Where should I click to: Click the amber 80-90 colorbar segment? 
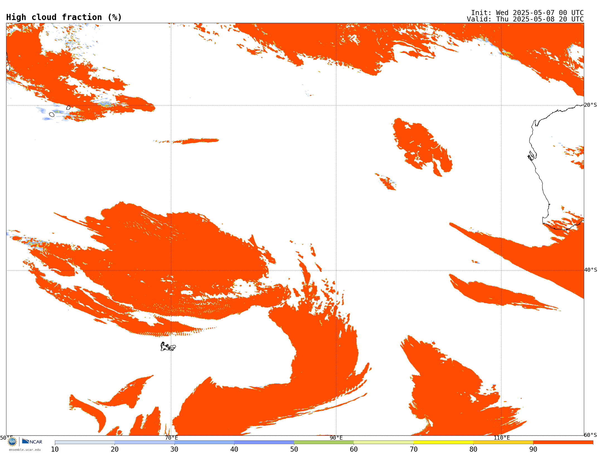[x=503, y=442]
